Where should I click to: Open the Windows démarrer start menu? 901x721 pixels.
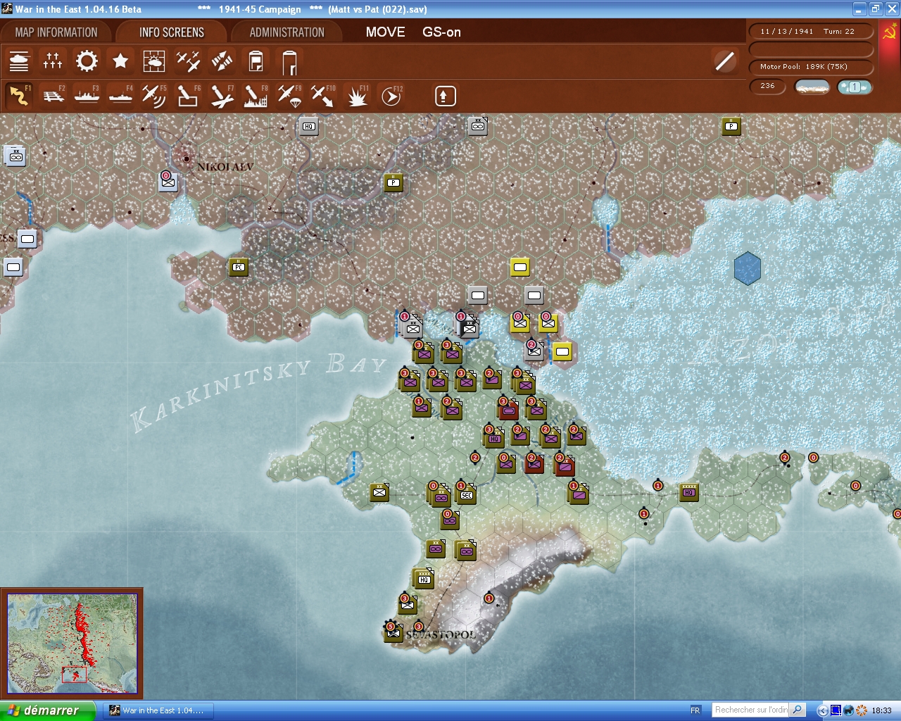[48, 710]
